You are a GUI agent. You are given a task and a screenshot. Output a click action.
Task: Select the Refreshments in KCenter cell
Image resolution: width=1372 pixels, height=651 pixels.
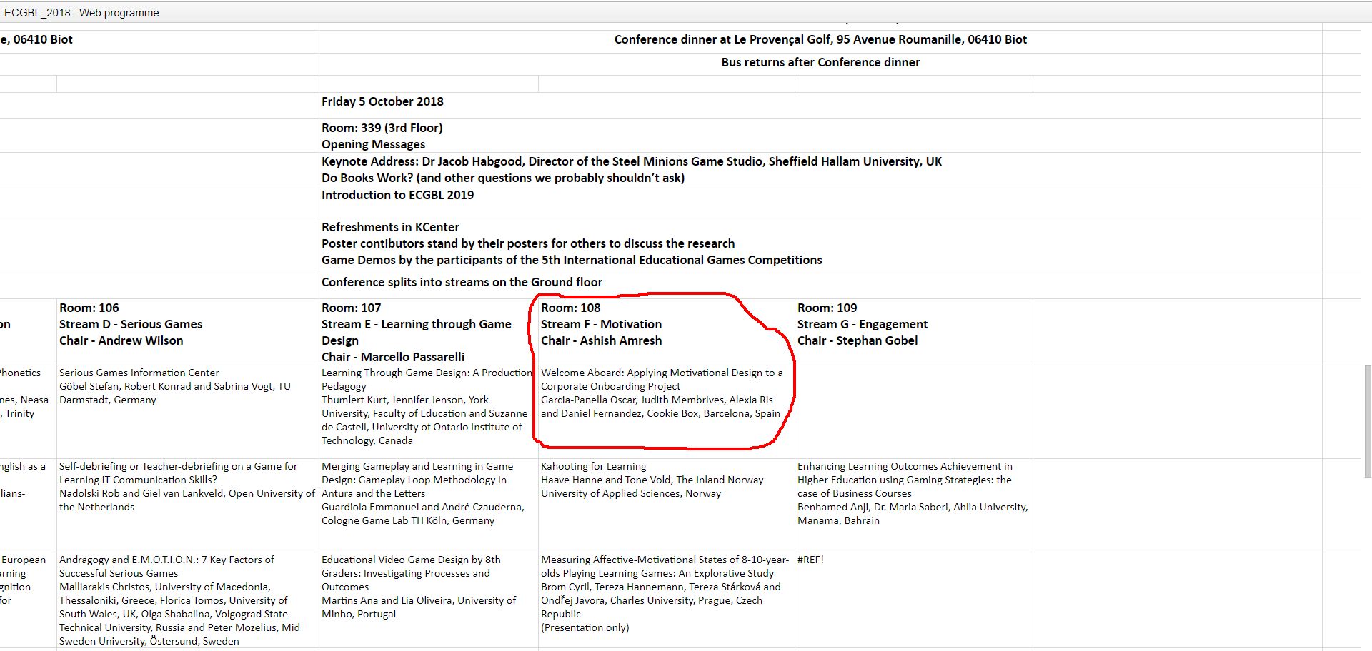[390, 227]
